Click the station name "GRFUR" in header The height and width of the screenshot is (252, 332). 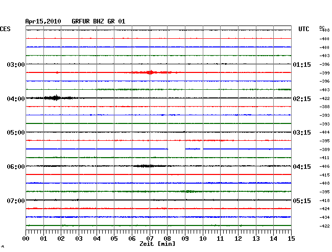tap(81, 21)
